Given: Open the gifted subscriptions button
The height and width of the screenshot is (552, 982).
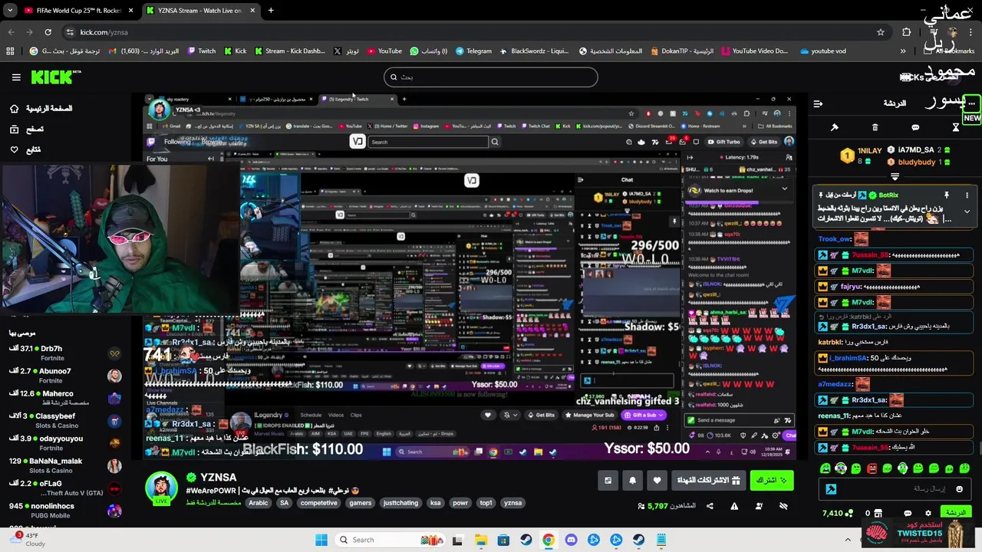Looking at the screenshot, I should click(x=708, y=481).
